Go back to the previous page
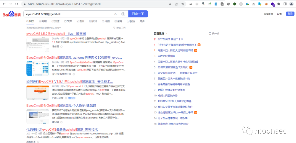The image size is (296, 143). pos(4,4)
